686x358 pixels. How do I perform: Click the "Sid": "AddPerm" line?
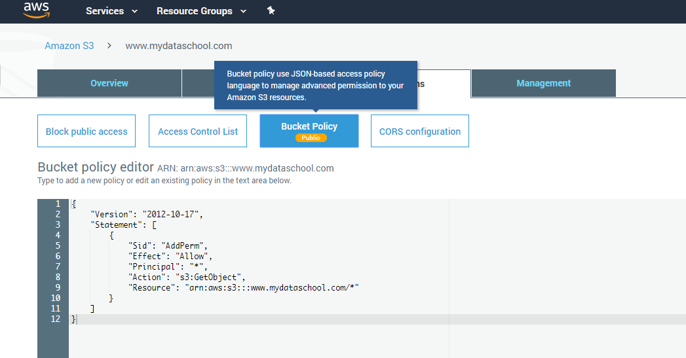168,245
